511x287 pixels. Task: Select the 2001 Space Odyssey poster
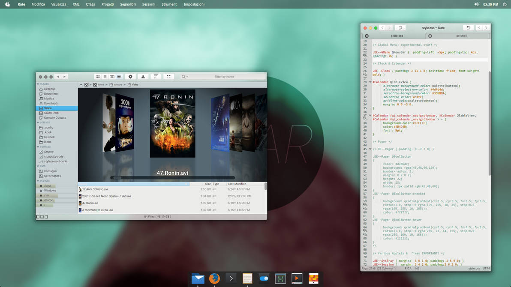point(124,122)
